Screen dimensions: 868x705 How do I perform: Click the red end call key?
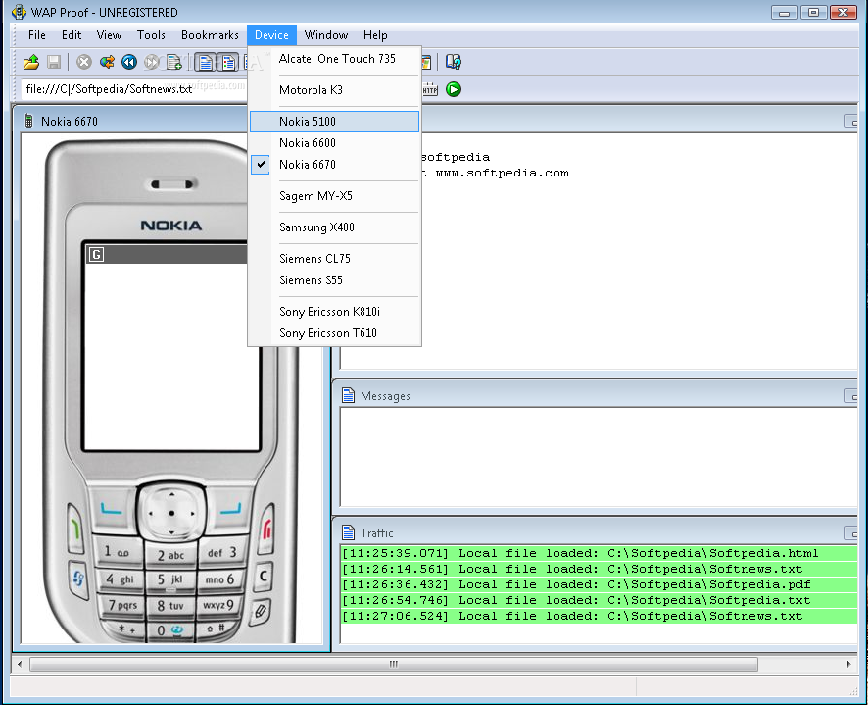267,529
